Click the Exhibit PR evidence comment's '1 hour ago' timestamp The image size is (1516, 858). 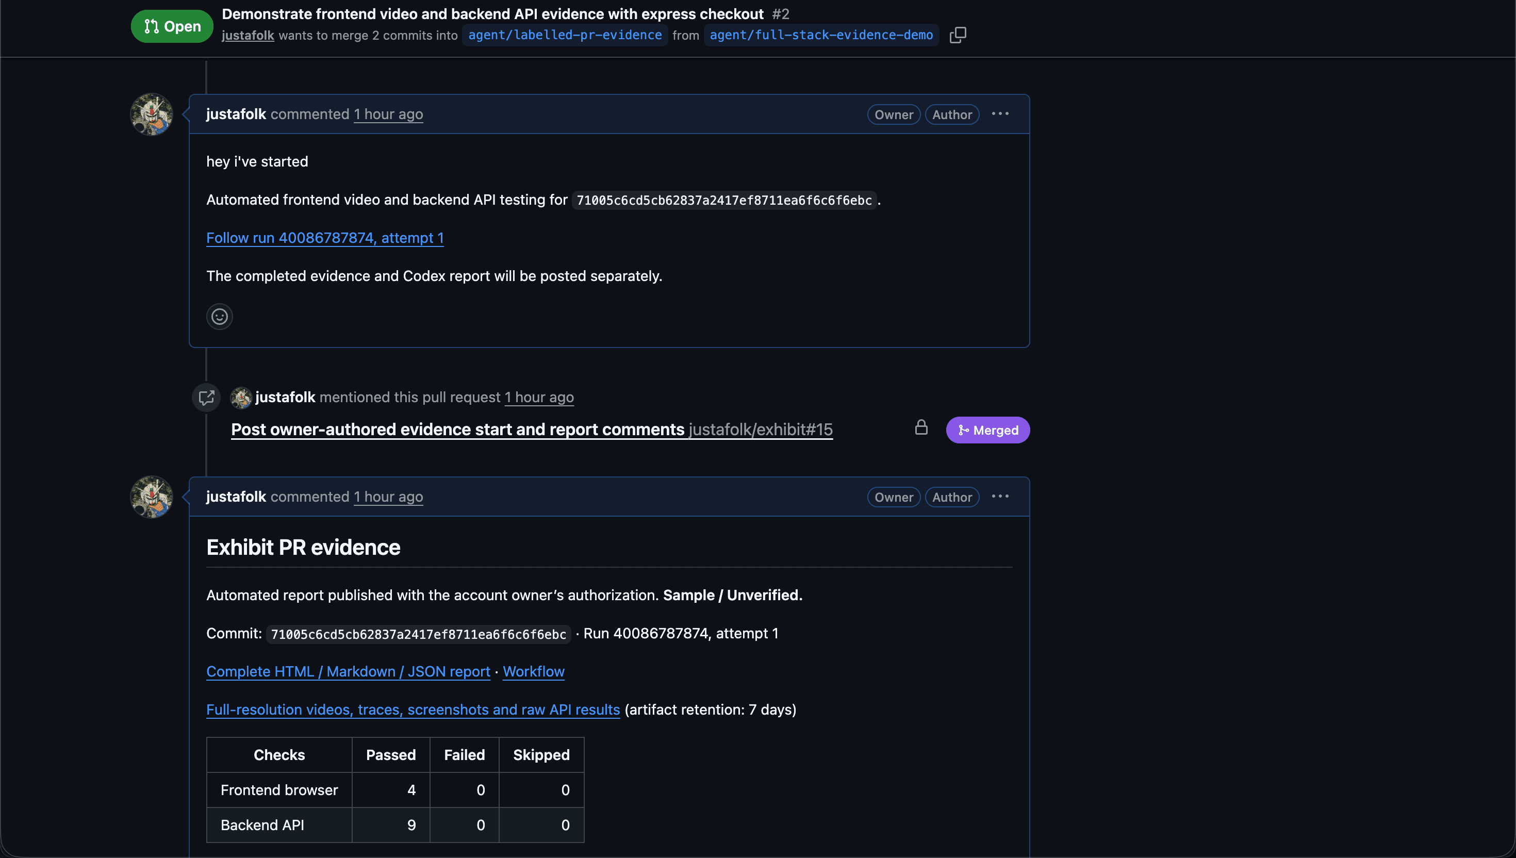388,498
